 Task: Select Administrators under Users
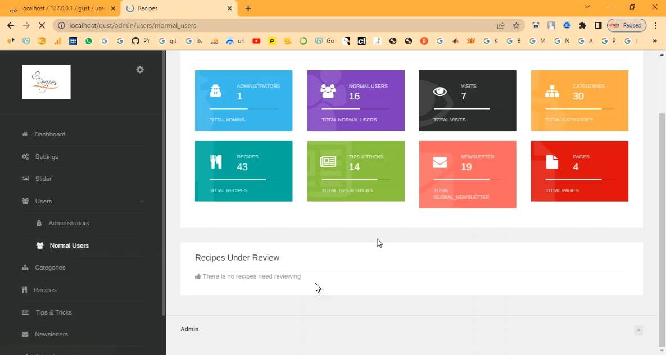[69, 224]
